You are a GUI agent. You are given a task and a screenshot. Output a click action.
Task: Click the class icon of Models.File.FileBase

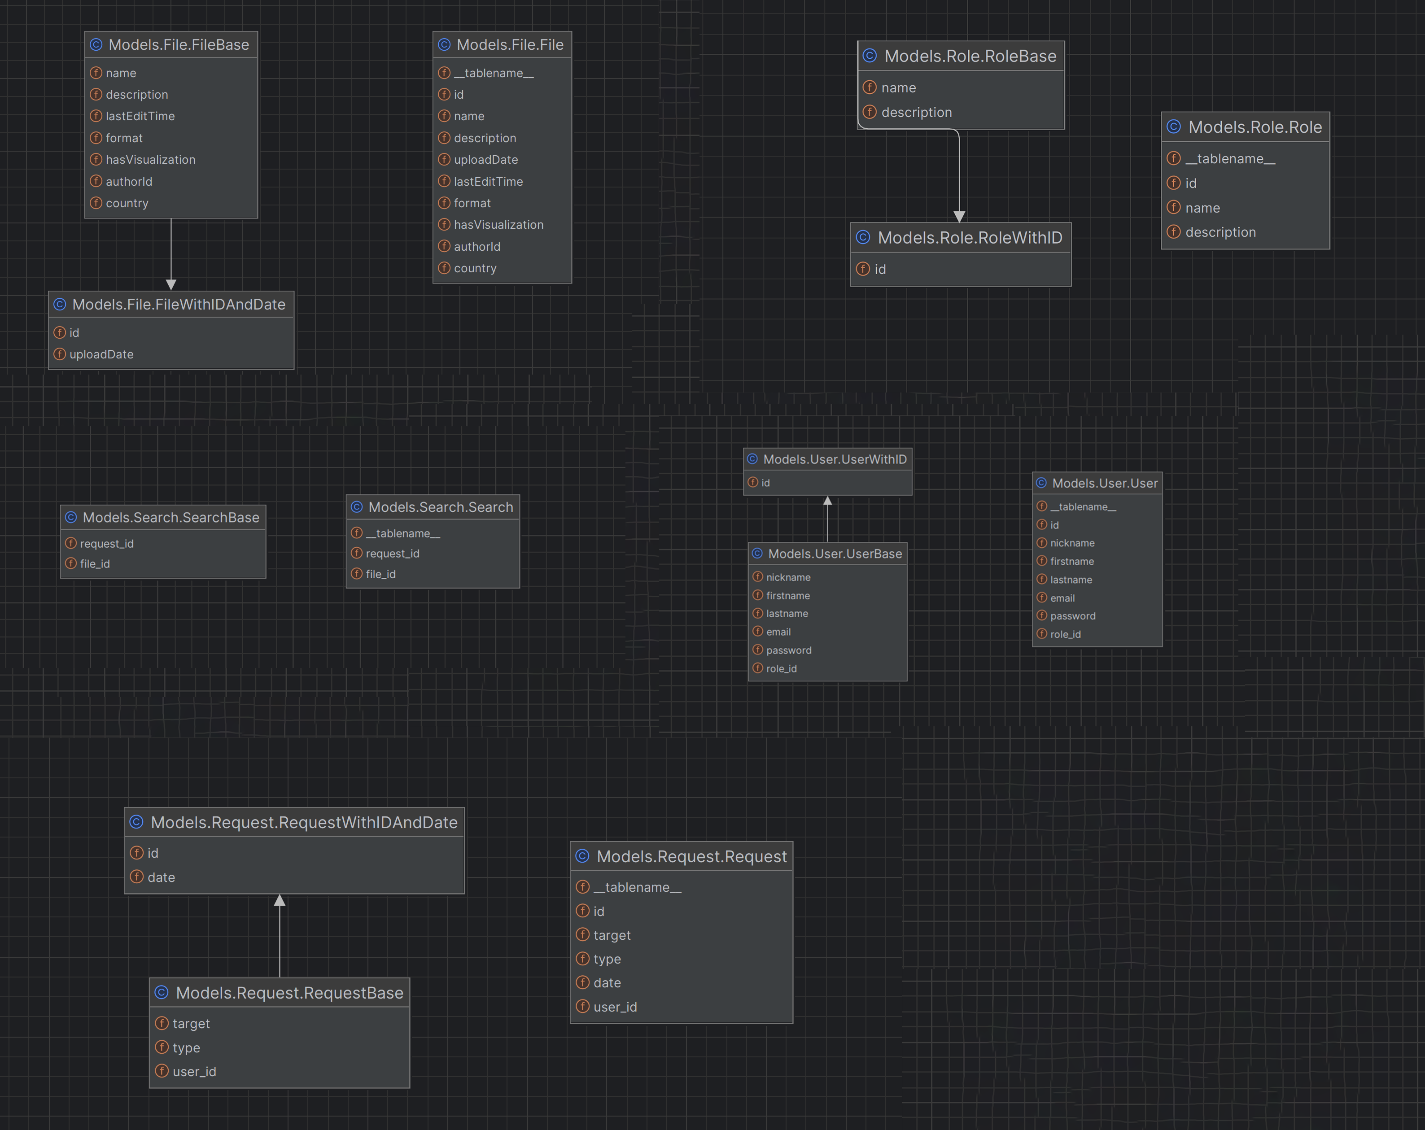pos(96,44)
